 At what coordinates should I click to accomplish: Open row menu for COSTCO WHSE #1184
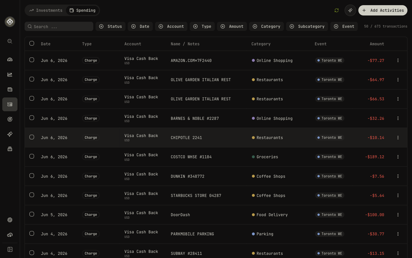(x=398, y=157)
